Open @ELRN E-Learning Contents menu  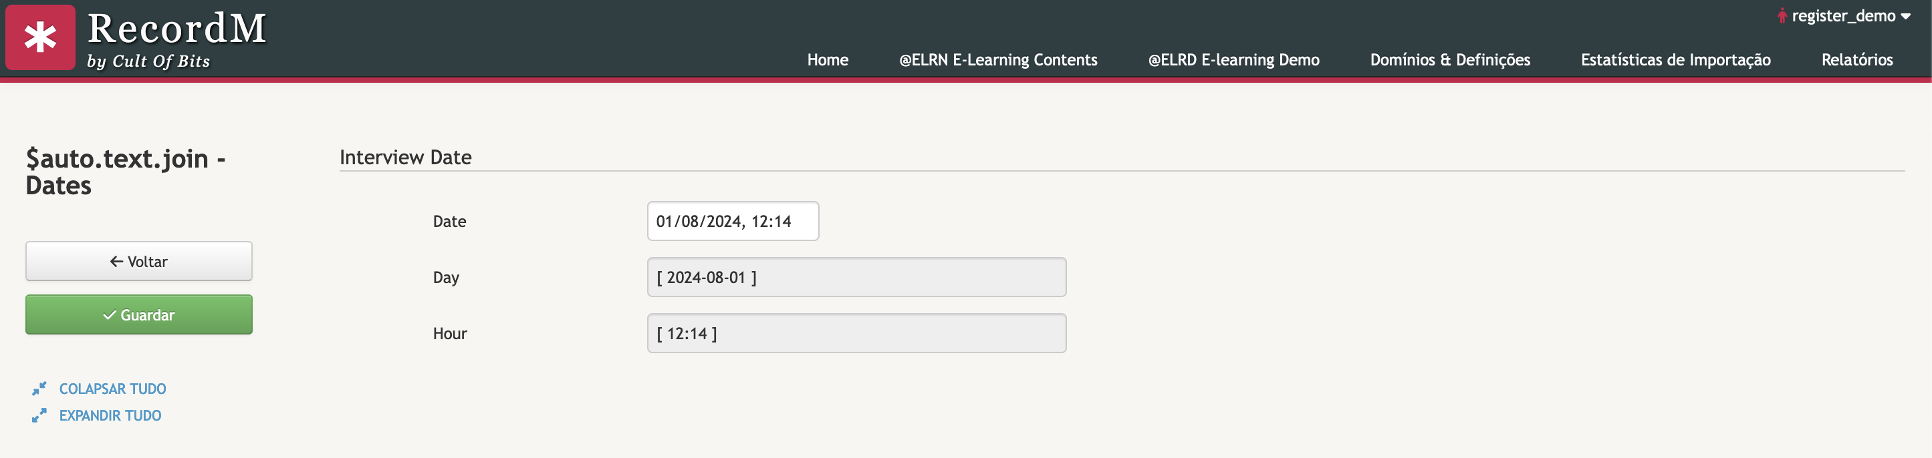[998, 60]
